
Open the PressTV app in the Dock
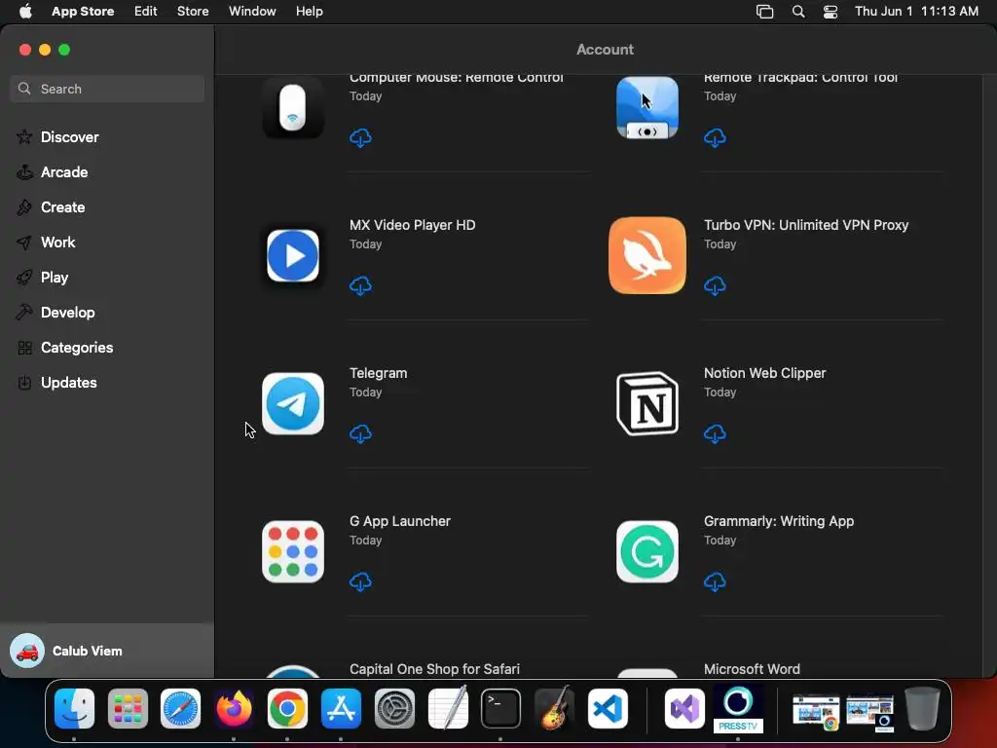(738, 709)
